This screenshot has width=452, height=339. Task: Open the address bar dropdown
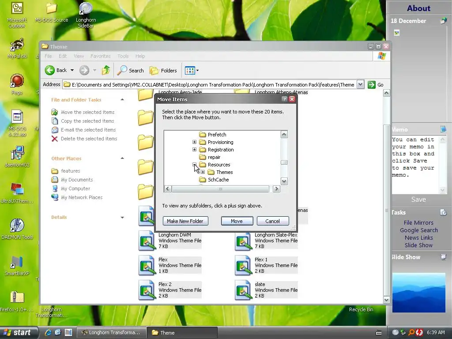(x=360, y=84)
